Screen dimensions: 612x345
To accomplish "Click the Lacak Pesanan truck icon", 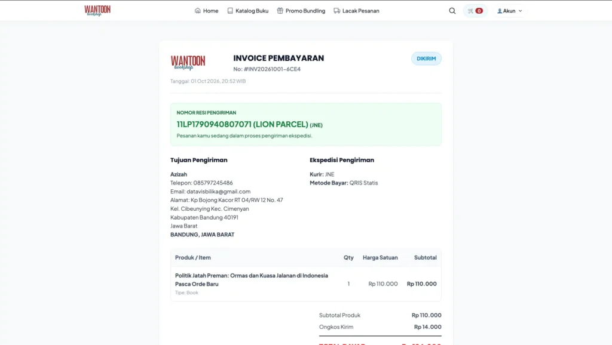I will [337, 11].
